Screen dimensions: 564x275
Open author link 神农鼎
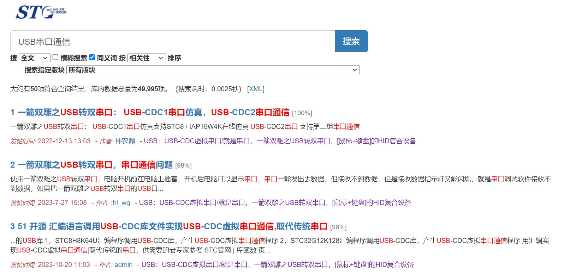pos(125,141)
